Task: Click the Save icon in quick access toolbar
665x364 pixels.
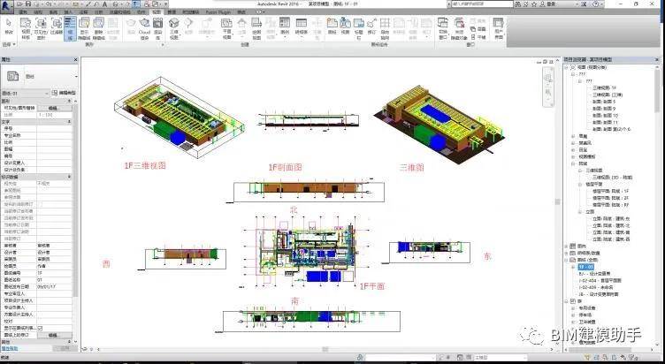Action: tap(28, 4)
